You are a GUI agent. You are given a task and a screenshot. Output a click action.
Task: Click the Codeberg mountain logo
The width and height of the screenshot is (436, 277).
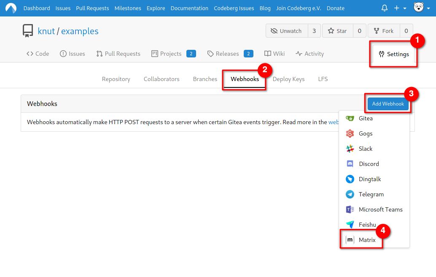tap(11, 8)
